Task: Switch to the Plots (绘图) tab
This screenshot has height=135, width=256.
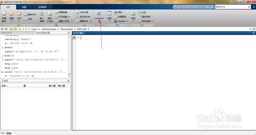Action: 24,7
